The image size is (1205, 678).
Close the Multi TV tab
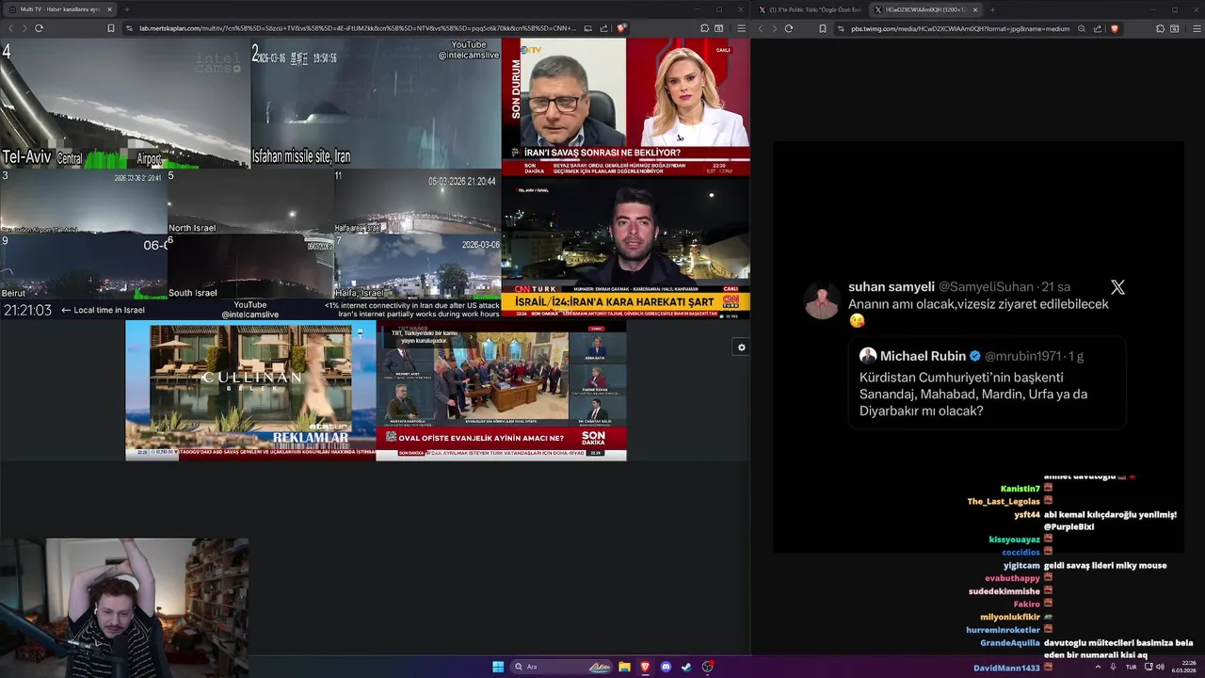coord(109,9)
